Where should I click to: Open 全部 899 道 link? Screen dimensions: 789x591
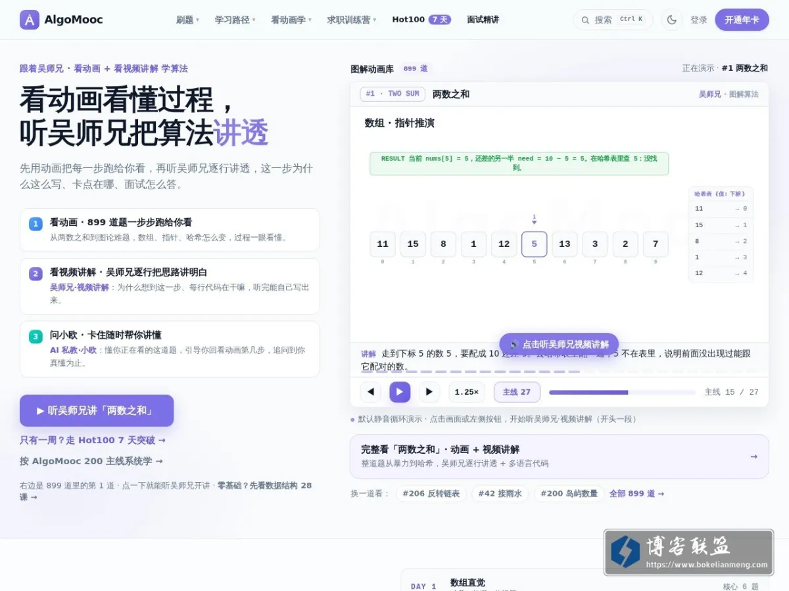(636, 493)
